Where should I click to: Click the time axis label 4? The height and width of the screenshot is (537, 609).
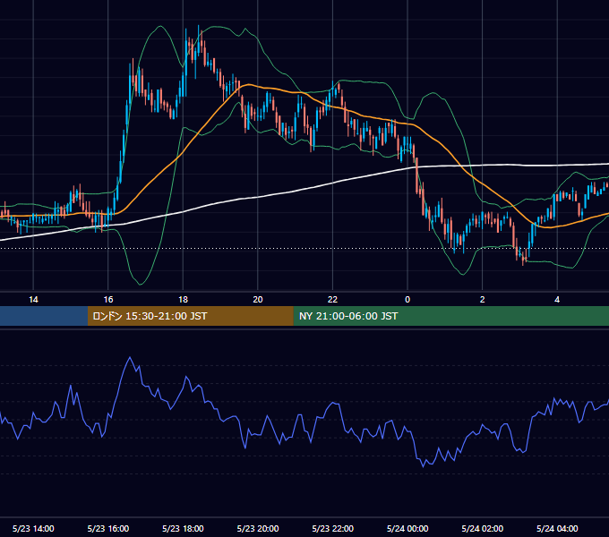pos(557,300)
